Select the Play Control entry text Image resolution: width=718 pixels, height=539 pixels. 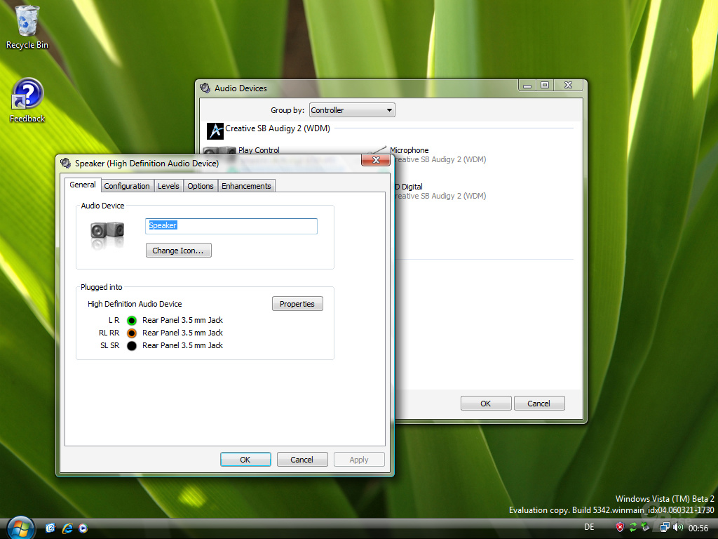(259, 150)
